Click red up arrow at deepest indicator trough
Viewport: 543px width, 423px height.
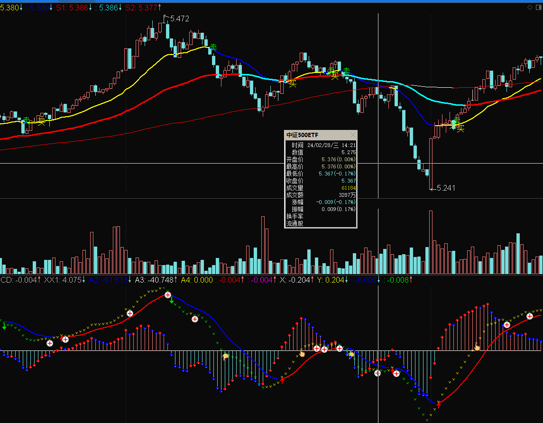(439, 404)
